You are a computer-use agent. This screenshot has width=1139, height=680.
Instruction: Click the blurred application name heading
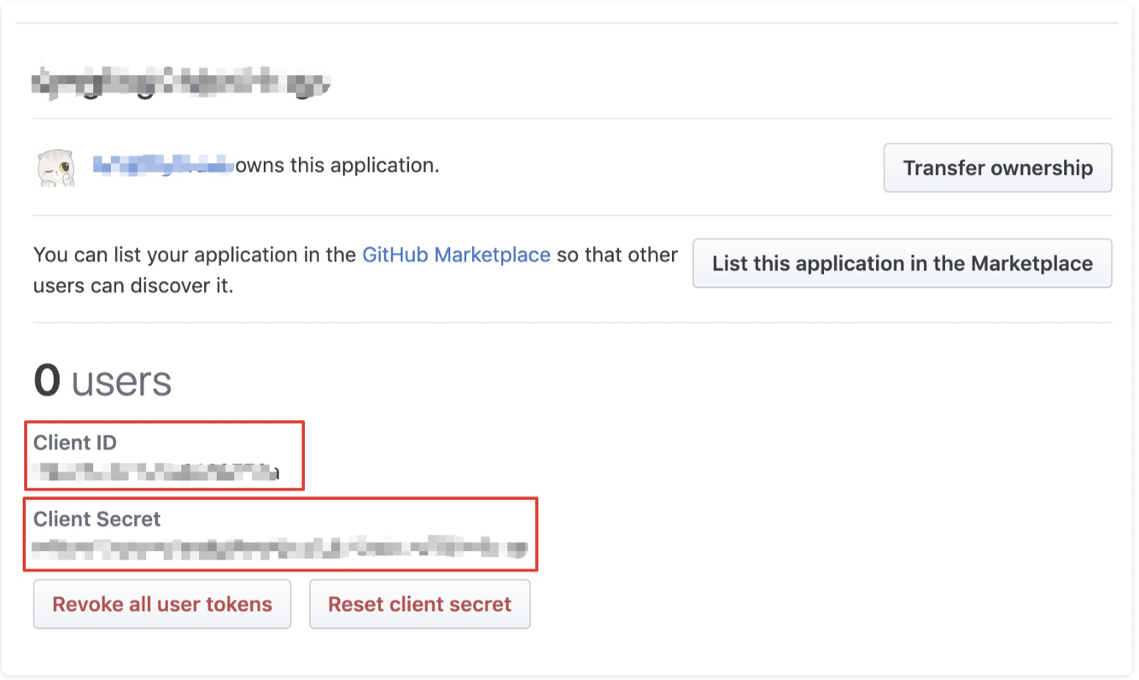pos(179,81)
